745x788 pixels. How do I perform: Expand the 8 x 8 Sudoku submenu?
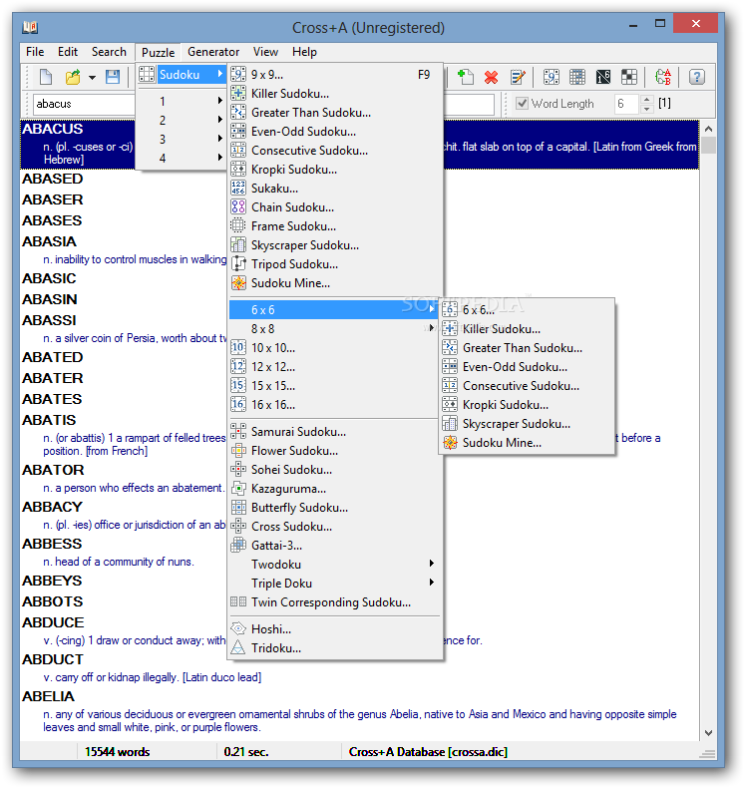[x=335, y=329]
